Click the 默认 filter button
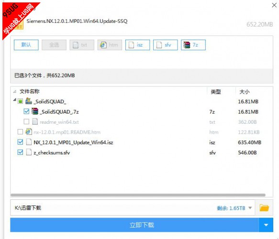Screen dimensions: 279x239 pyautogui.click(x=26, y=45)
